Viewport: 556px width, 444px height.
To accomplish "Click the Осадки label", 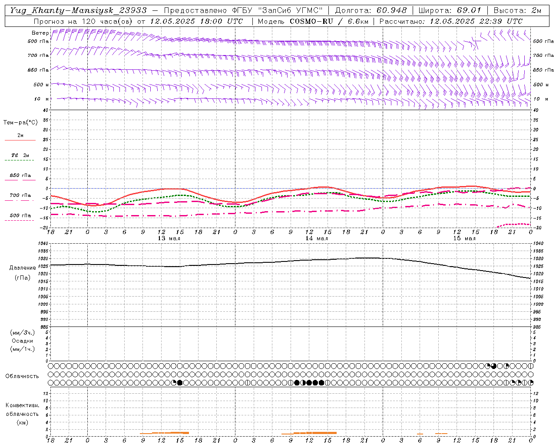I will pos(23,341).
